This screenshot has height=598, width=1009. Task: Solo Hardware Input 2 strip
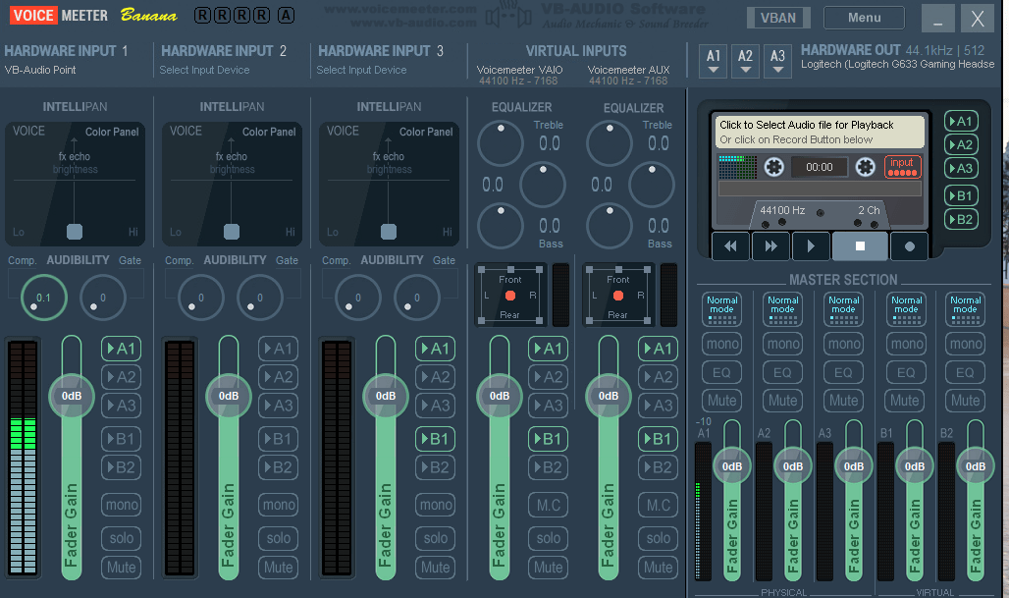point(278,538)
